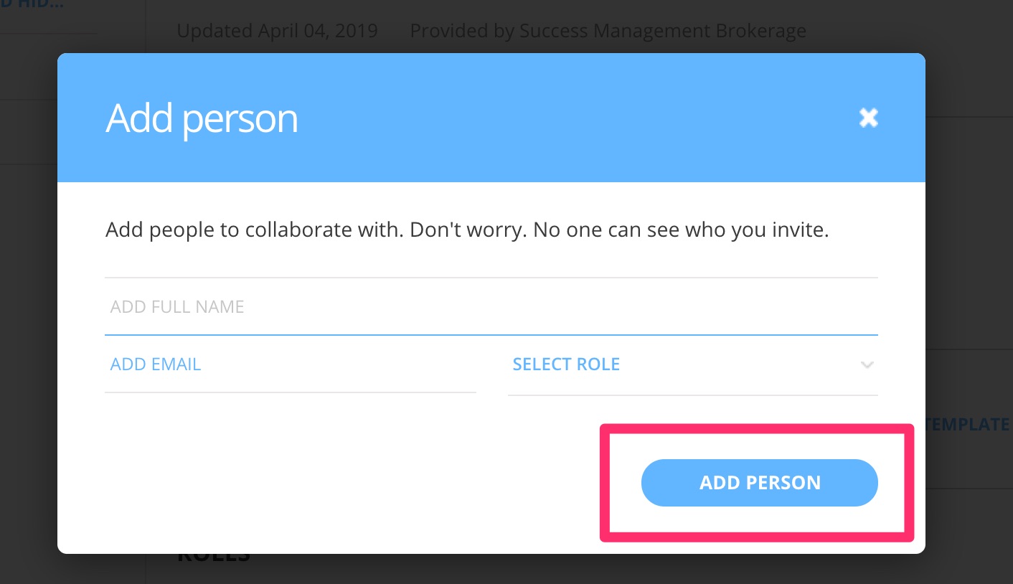Click the white dialog area beside Add Person button
The width and height of the screenshot is (1013, 584).
click(x=359, y=481)
